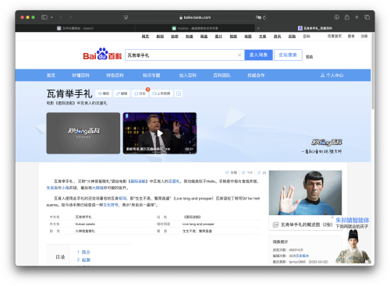Screen dimensions: 390x286
Task: Click 播报 audio button beside title
Action: coord(104,94)
